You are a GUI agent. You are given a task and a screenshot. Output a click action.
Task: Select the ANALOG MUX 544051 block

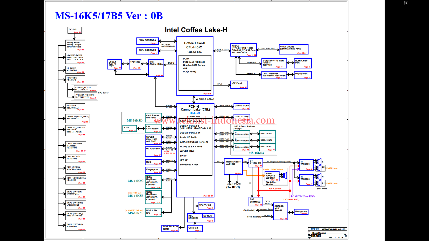(x=281, y=211)
